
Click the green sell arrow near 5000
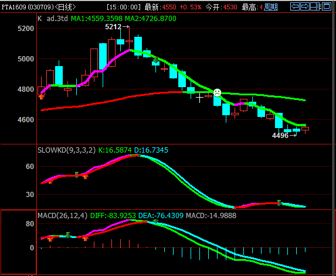[156, 60]
